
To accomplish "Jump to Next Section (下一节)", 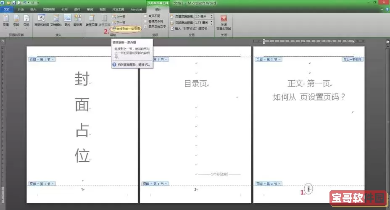I will [x=119, y=23].
